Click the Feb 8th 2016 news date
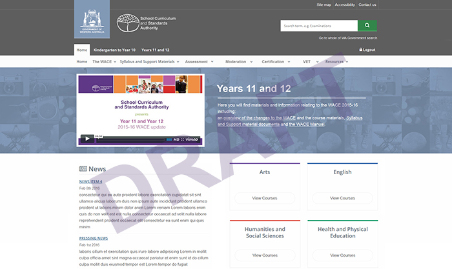Screen dimensions: 452x269 pyautogui.click(x=89, y=188)
